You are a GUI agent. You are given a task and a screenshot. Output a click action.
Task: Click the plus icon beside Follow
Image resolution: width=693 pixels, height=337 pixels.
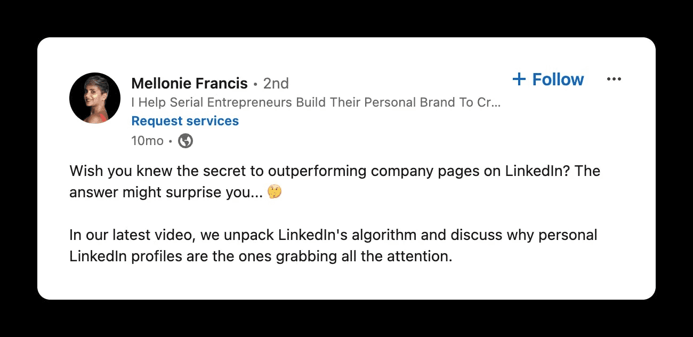519,79
